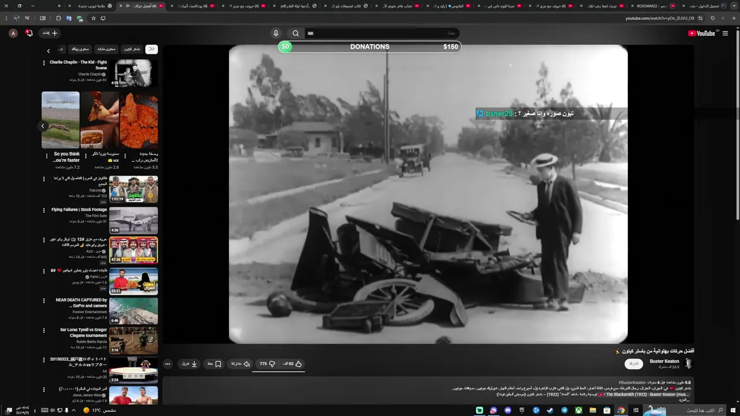The width and height of the screenshot is (740, 416).
Task: Open options for NEAR DEATH CAPTURED video
Action: coord(43,300)
